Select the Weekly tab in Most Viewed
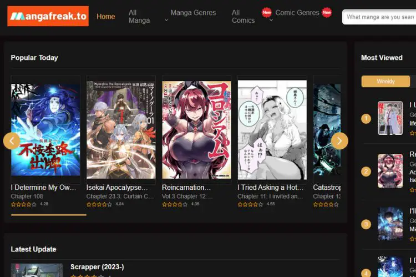The image size is (416, 277). coord(385,81)
